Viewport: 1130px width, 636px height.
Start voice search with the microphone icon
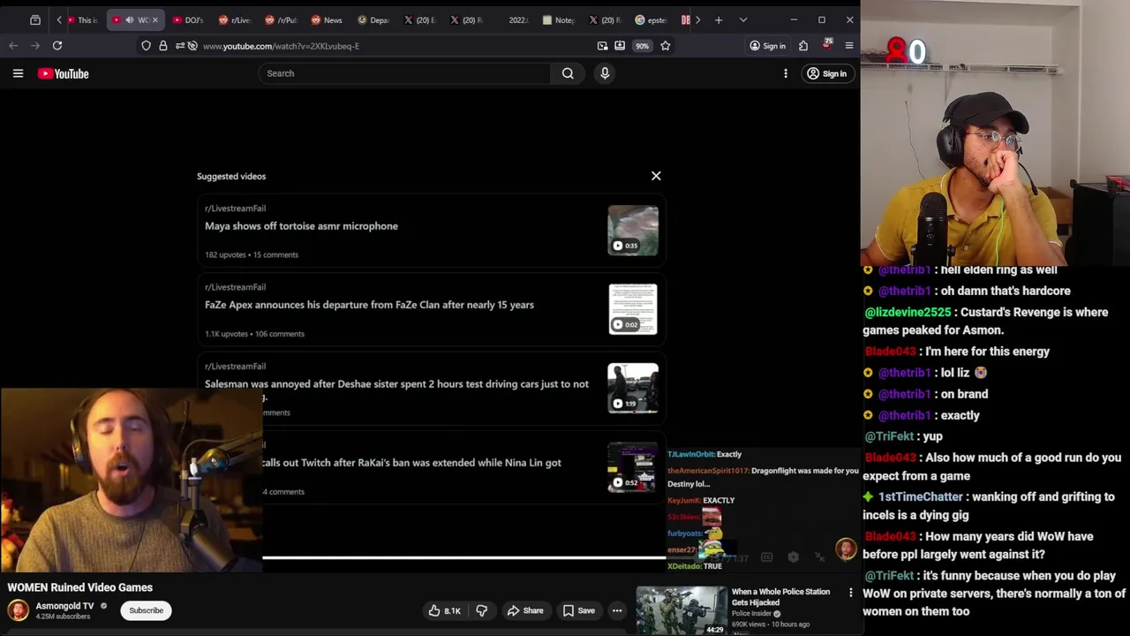point(605,73)
